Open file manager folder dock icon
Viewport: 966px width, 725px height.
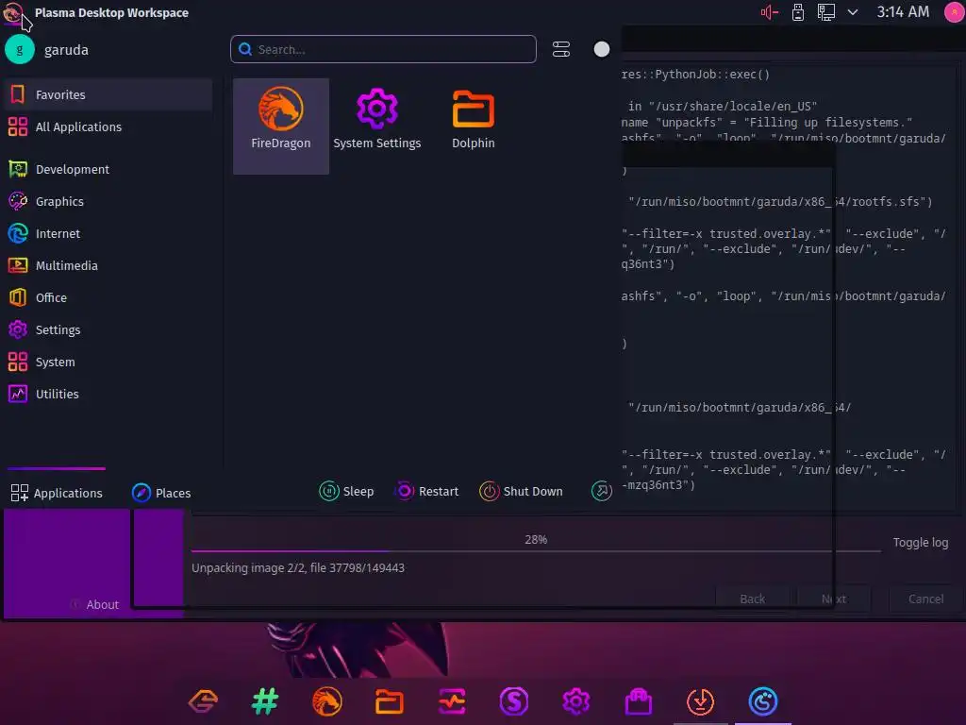click(390, 701)
